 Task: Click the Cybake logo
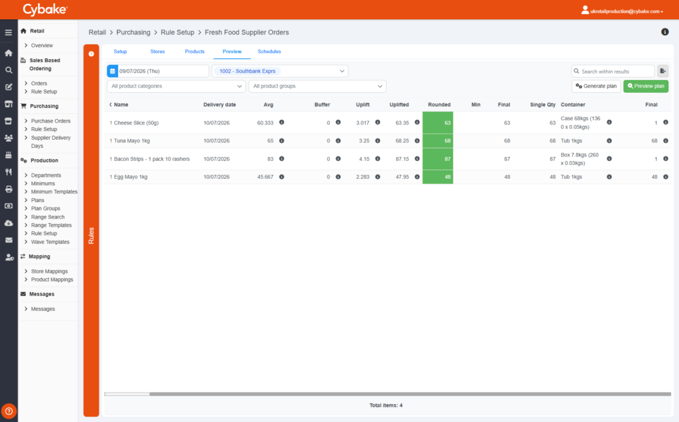pos(45,9)
